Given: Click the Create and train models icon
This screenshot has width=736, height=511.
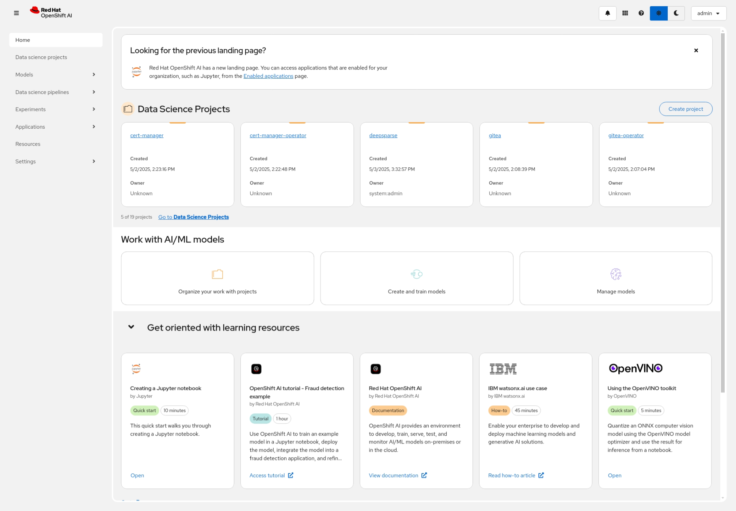Looking at the screenshot, I should 416,274.
